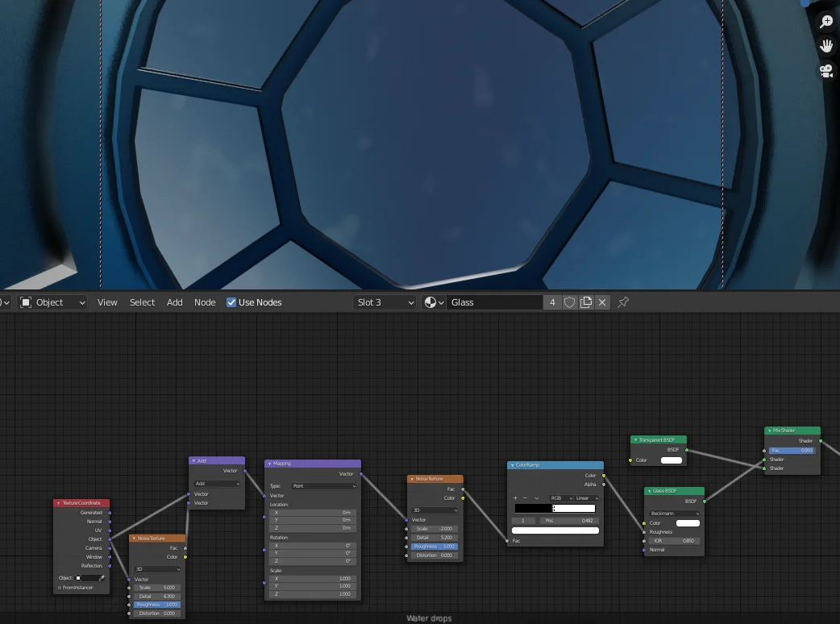840x624 pixels.
Task: Open the Object shader type dropdown
Action: click(52, 302)
